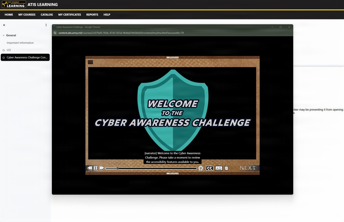Click the ATIS Learning logo
The height and width of the screenshot is (222, 344).
coord(14,4)
